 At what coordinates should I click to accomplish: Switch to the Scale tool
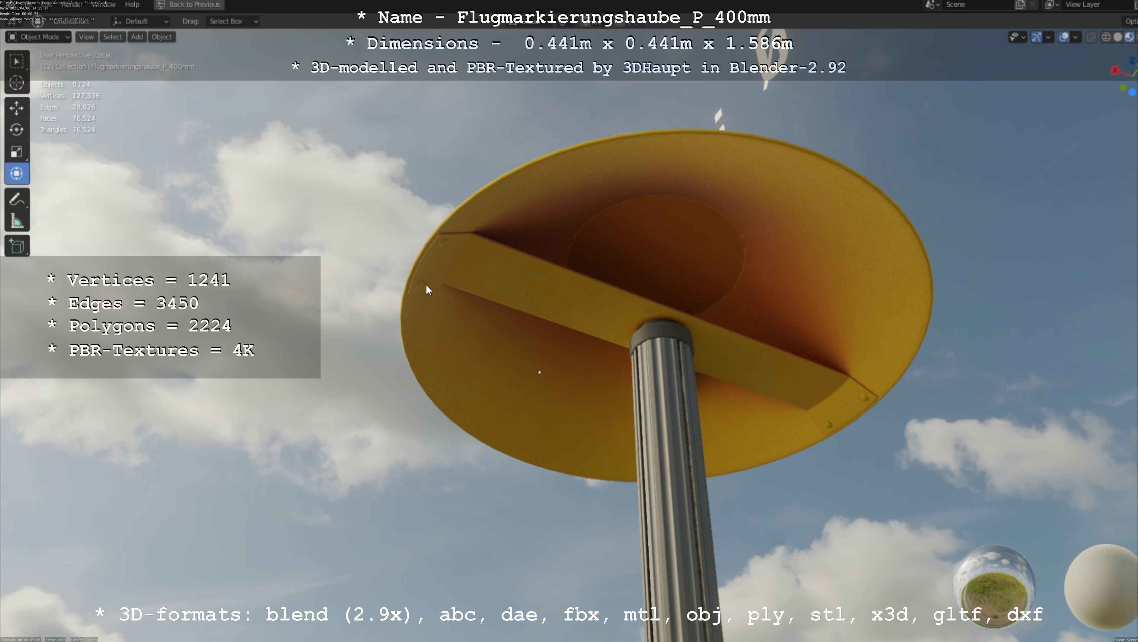coord(17,151)
